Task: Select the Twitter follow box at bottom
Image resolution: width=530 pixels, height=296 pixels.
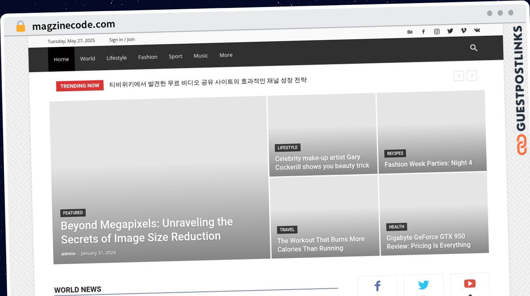Action: [423, 285]
